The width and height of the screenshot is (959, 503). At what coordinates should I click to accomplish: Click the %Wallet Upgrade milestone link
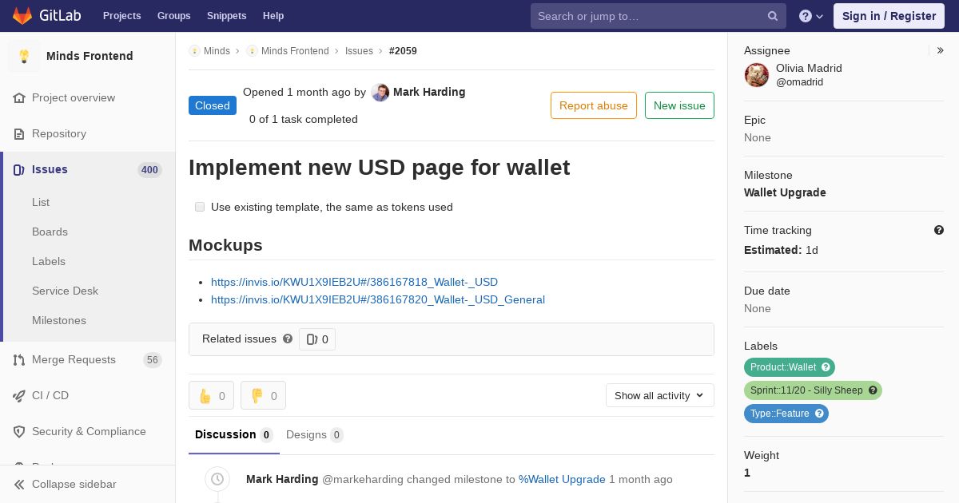click(x=562, y=479)
